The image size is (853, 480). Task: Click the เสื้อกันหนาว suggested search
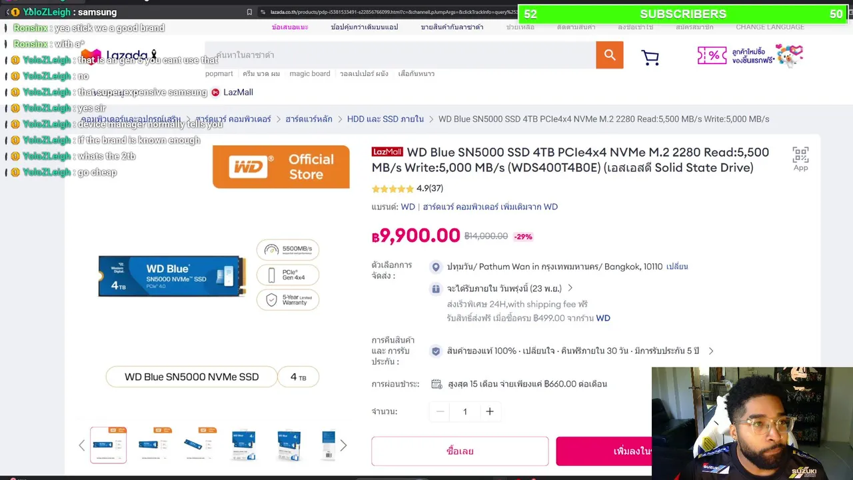tap(417, 73)
